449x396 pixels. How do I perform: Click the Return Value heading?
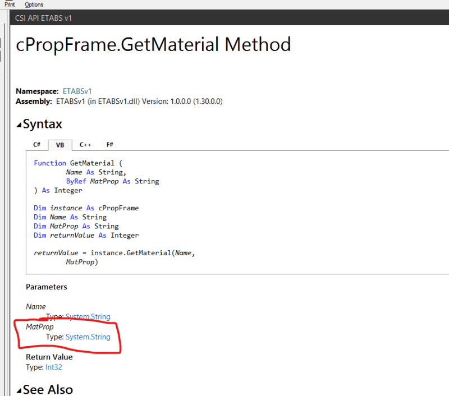(49, 357)
